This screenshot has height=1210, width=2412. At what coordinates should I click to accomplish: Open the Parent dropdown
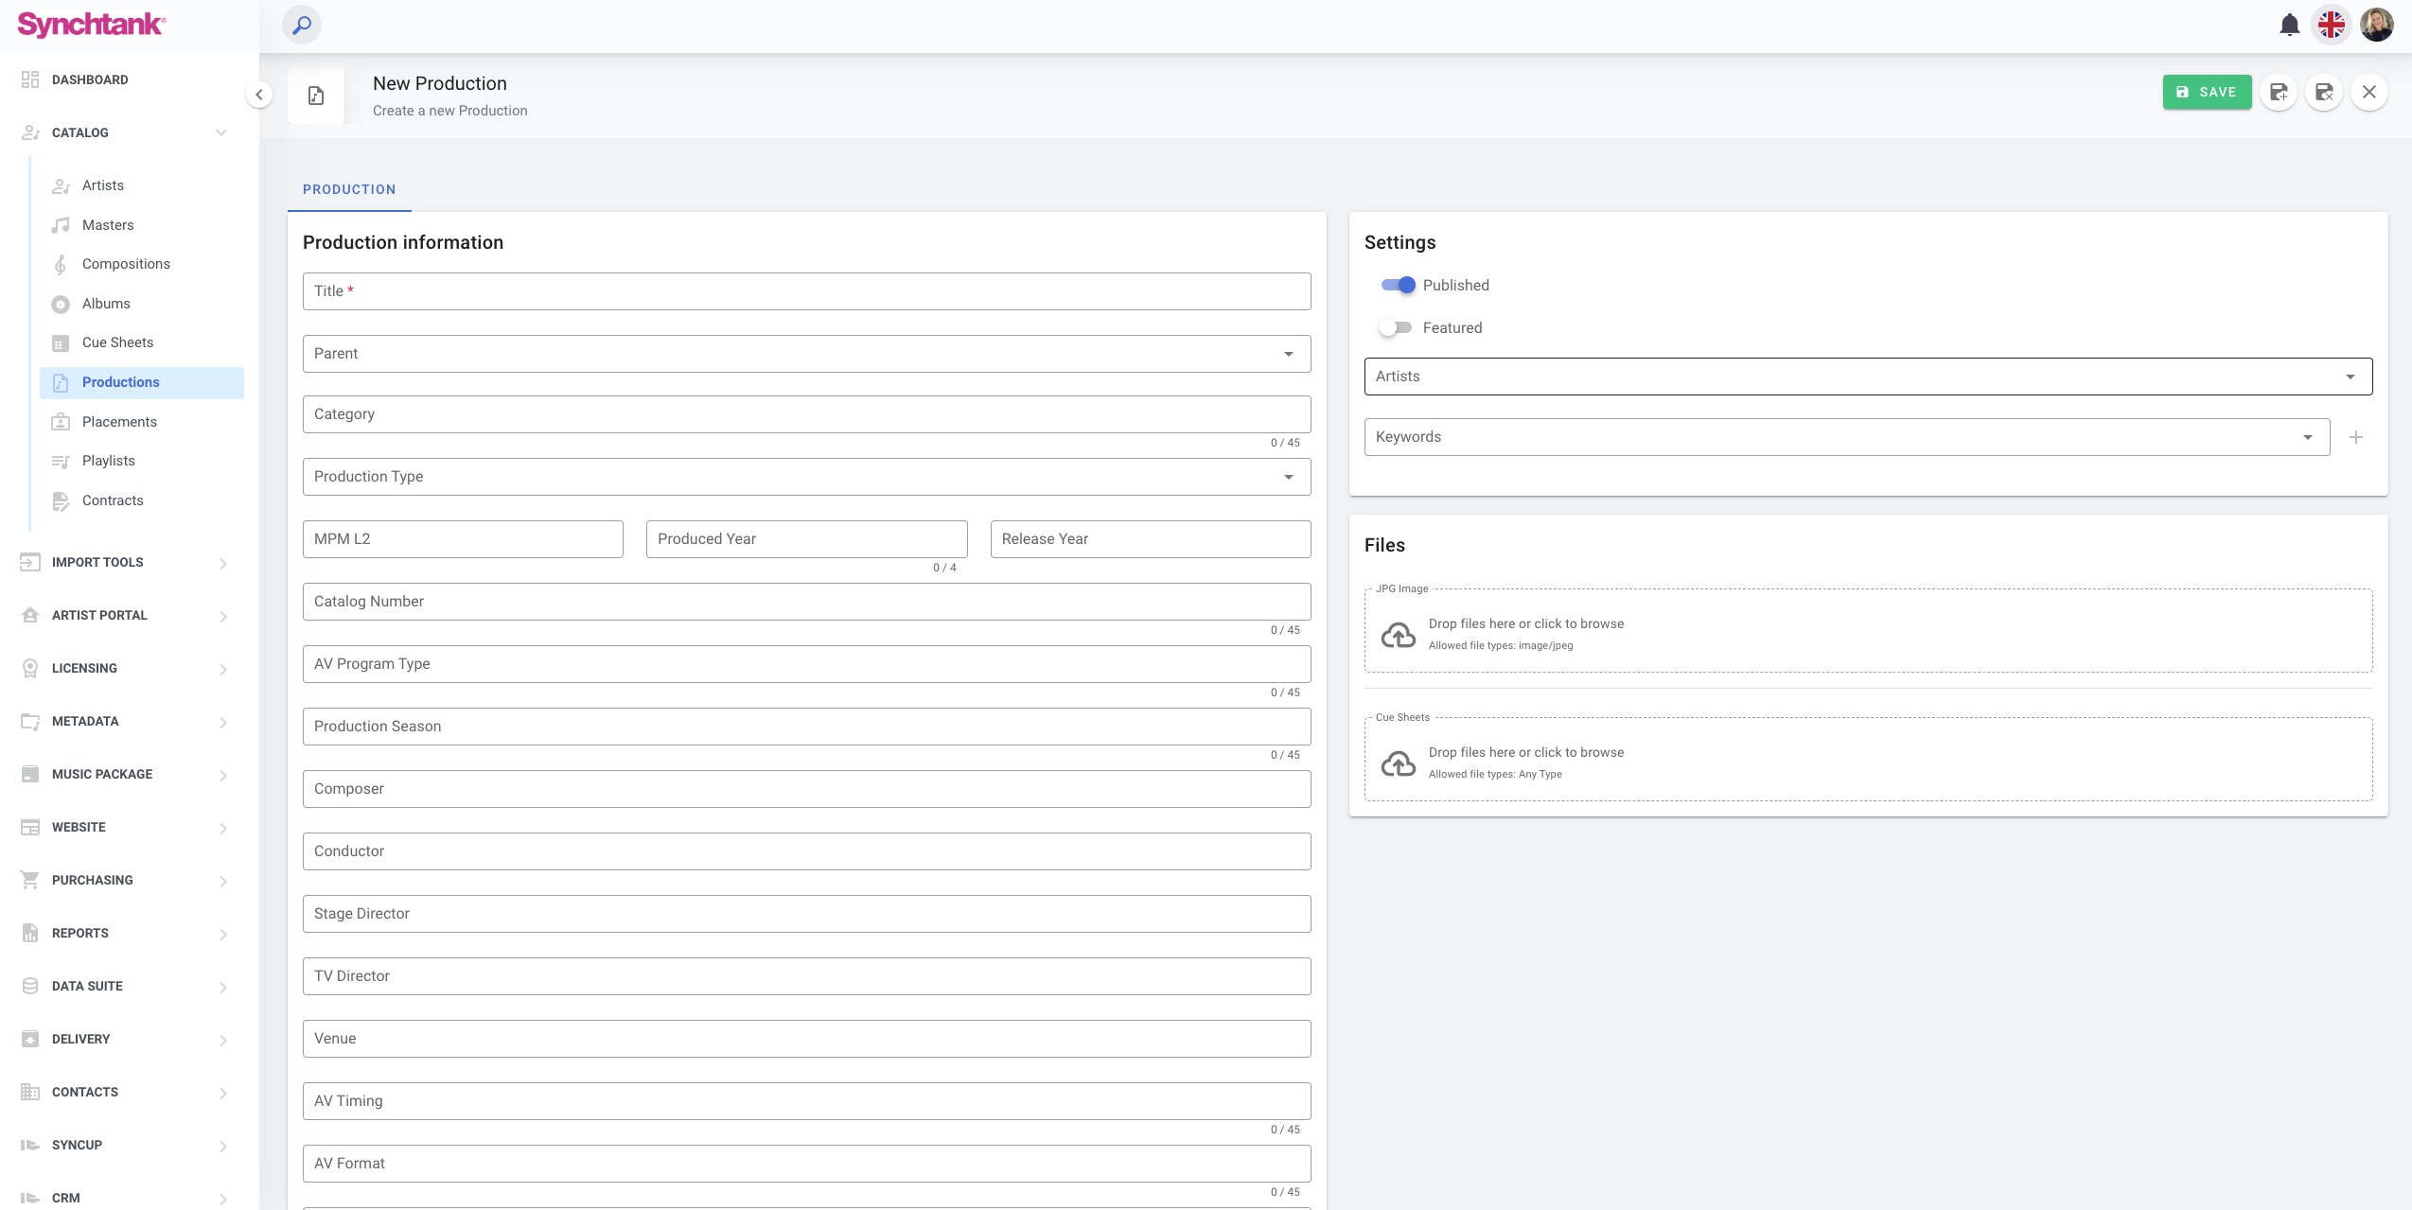[806, 354]
